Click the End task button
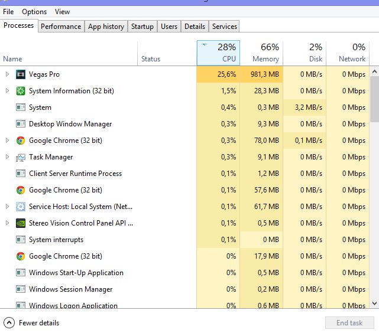The image size is (379, 333). click(x=349, y=323)
